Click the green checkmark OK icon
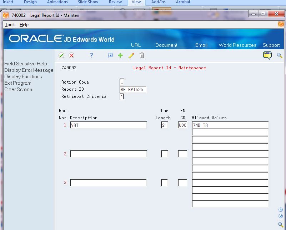 tap(61, 55)
